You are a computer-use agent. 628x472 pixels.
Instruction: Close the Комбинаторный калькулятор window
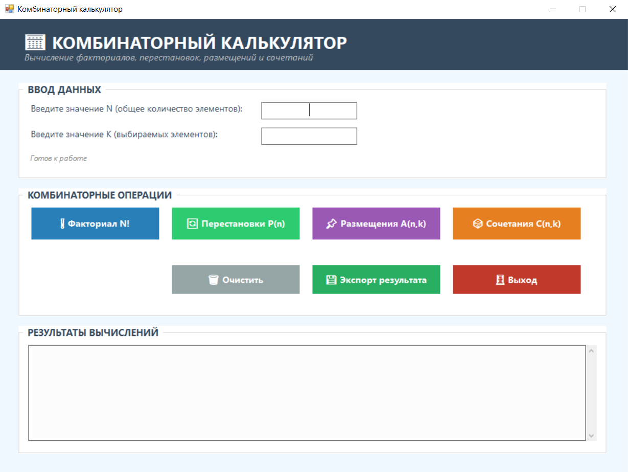click(612, 9)
